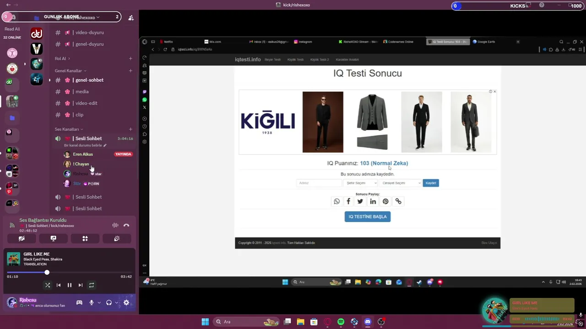
Task: Skip to previous track
Action: [59, 285]
